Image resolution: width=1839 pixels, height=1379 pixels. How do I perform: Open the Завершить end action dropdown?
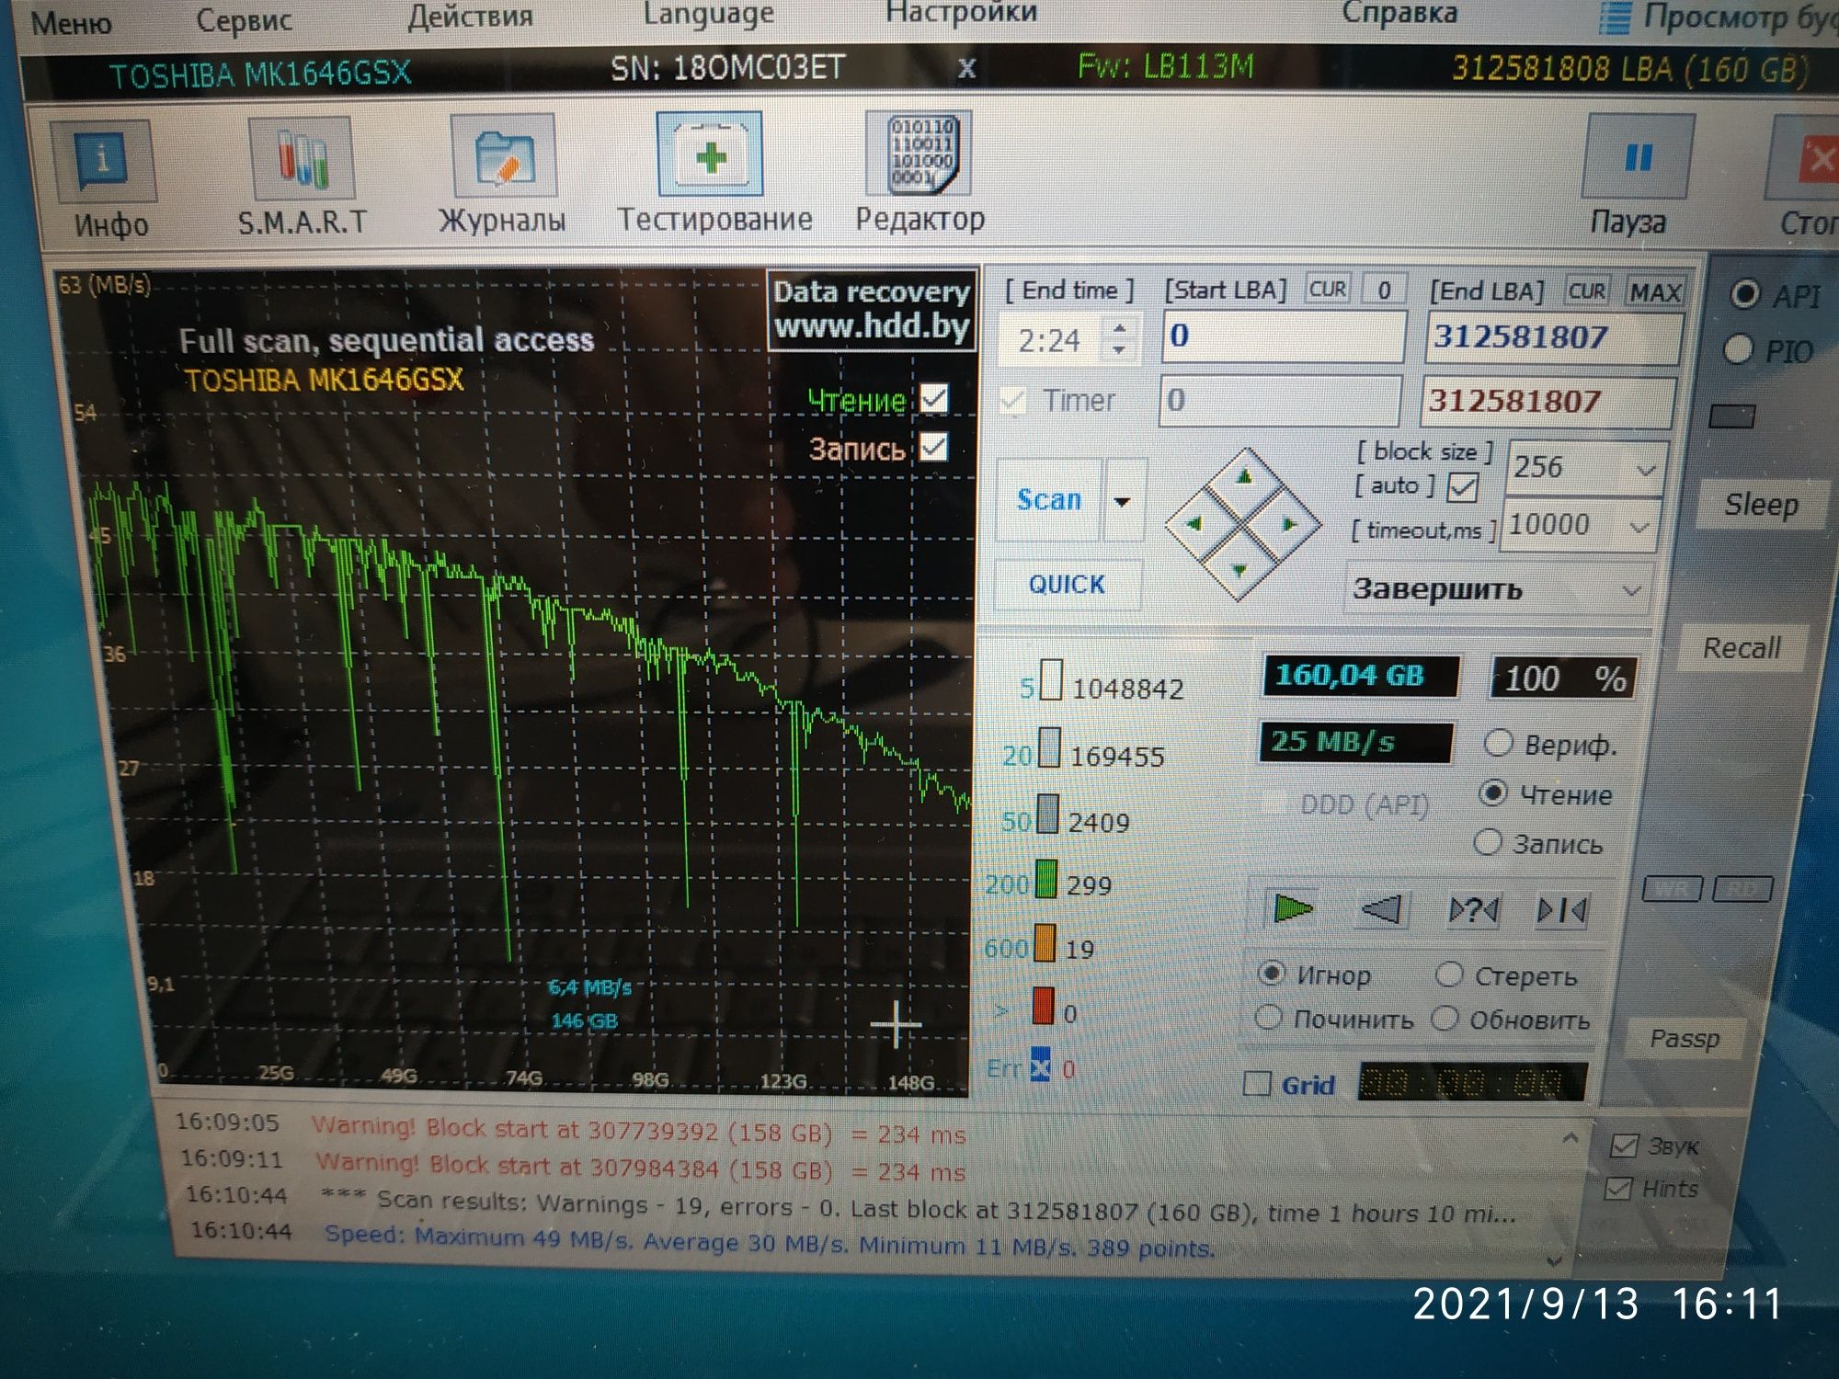[x=1633, y=590]
